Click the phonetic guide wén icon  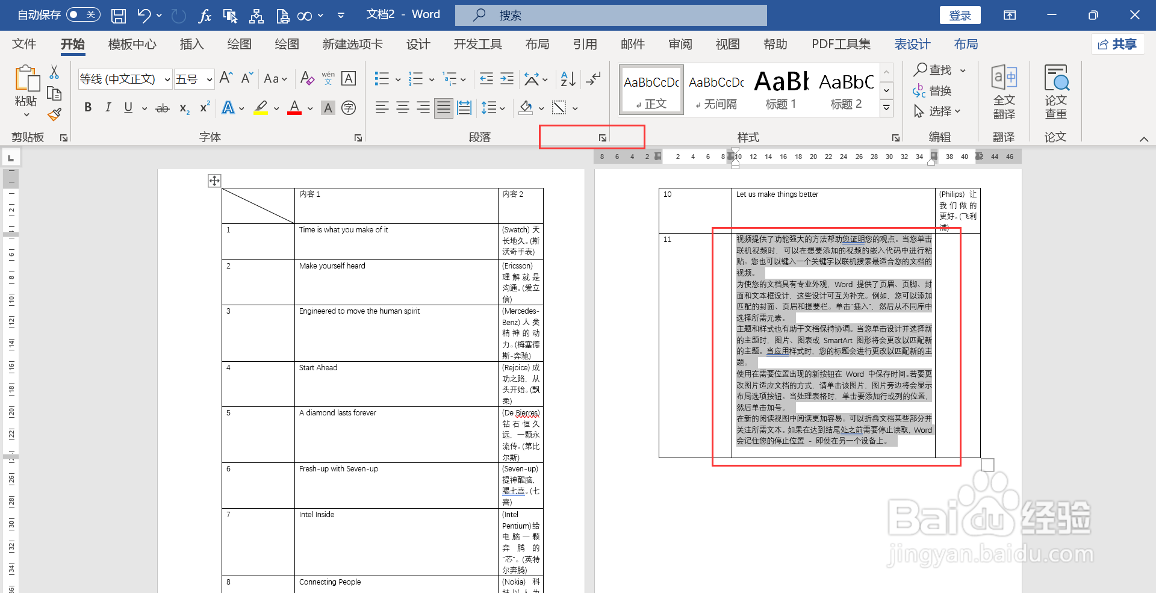[328, 78]
